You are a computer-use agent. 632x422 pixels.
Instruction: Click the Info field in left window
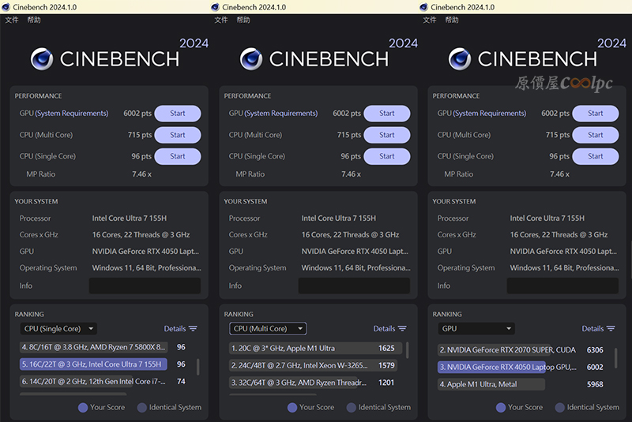pyautogui.click(x=145, y=286)
